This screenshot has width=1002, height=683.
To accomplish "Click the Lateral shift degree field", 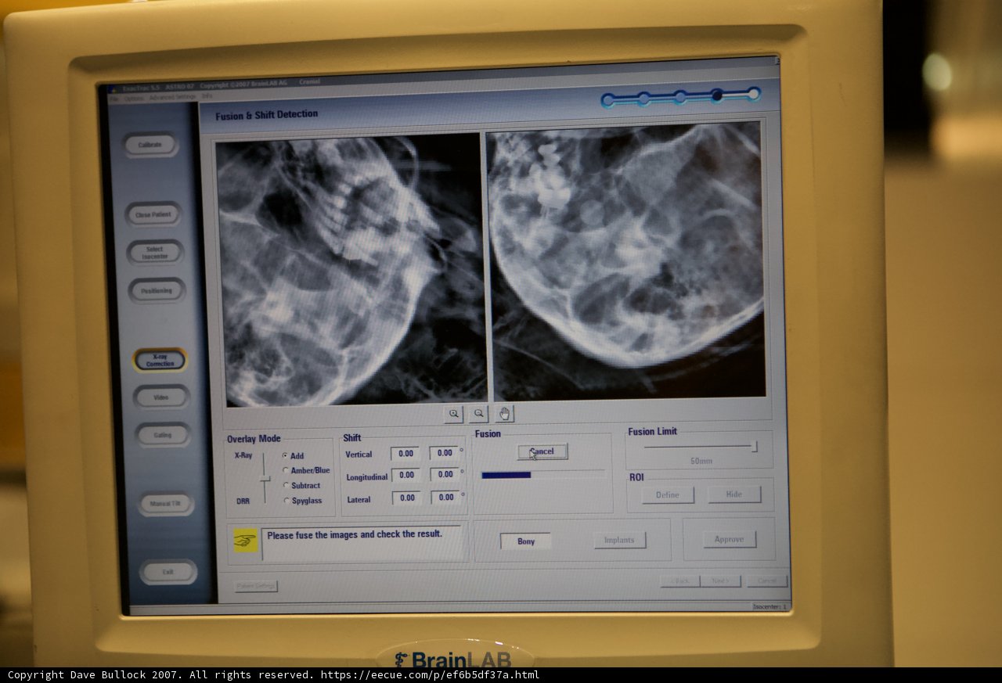I will 445,498.
